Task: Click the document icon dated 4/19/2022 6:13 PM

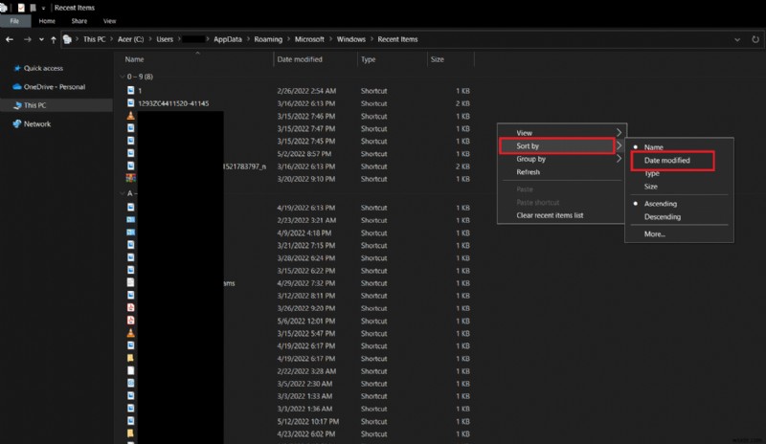Action: click(131, 207)
